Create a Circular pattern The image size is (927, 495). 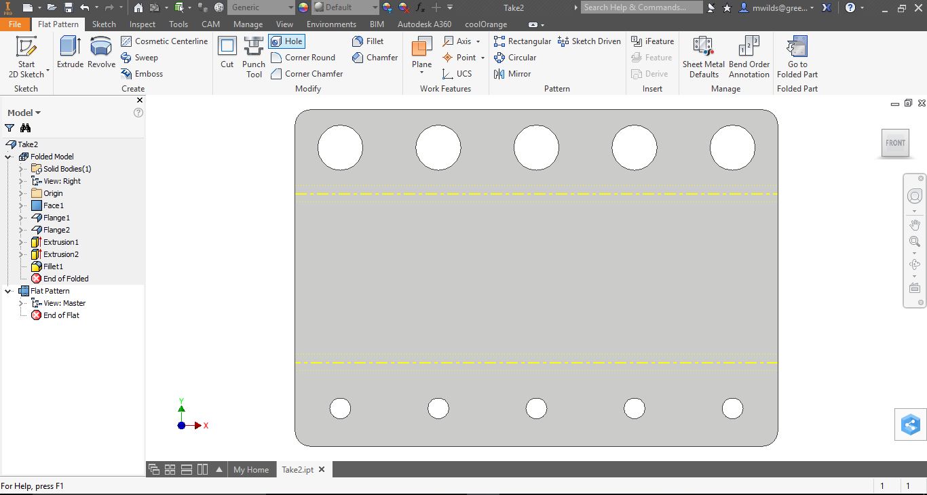click(x=515, y=58)
